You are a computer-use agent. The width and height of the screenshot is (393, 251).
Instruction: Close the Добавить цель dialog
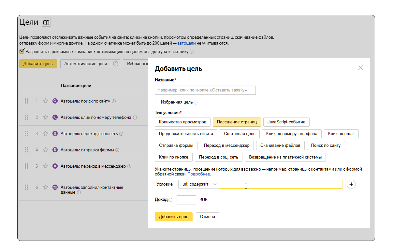click(360, 68)
